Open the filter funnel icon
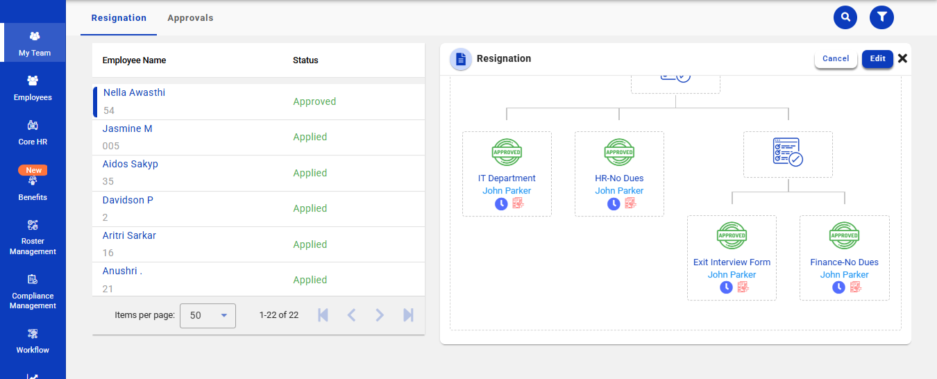937x379 pixels. 881,17
